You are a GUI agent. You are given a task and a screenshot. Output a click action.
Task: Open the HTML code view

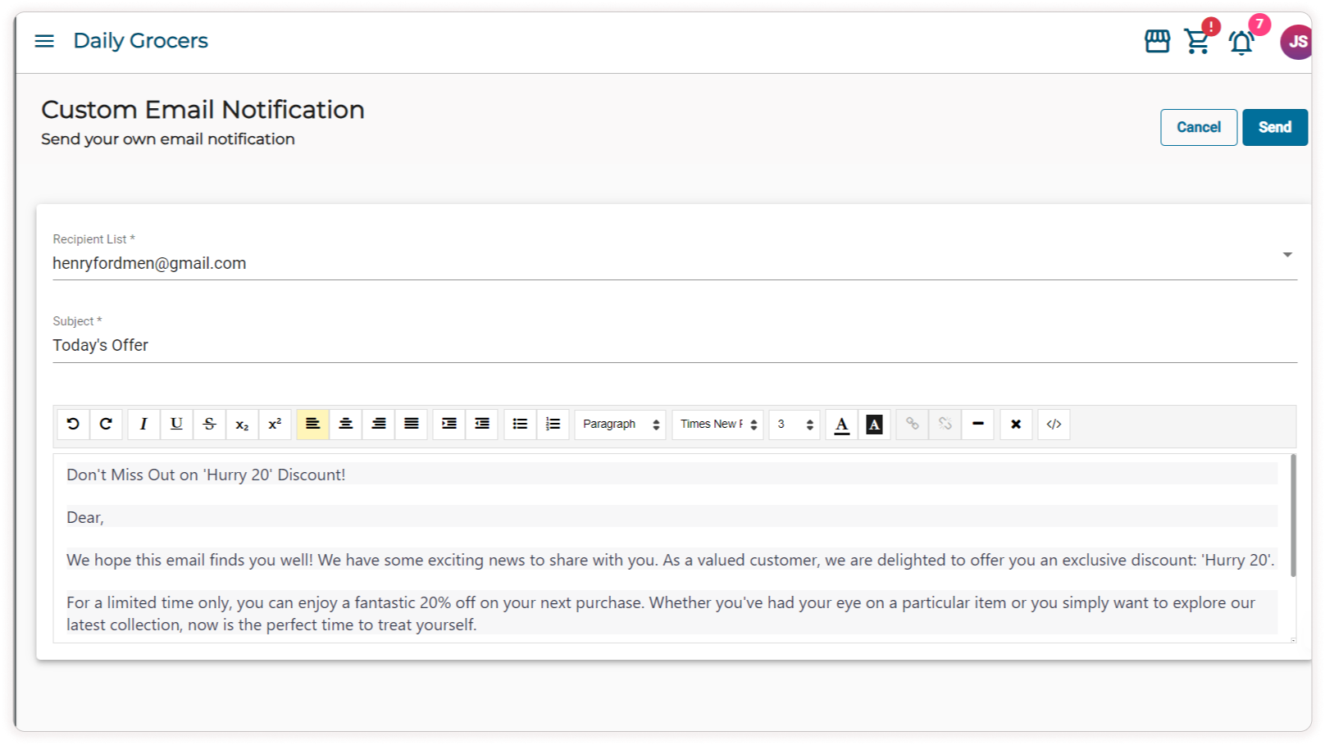(1054, 424)
